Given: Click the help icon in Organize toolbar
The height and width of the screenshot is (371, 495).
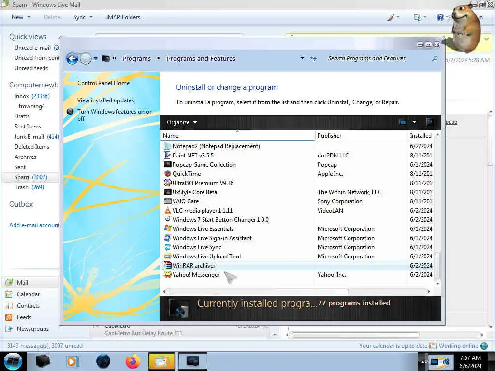Looking at the screenshot, I should 430,122.
